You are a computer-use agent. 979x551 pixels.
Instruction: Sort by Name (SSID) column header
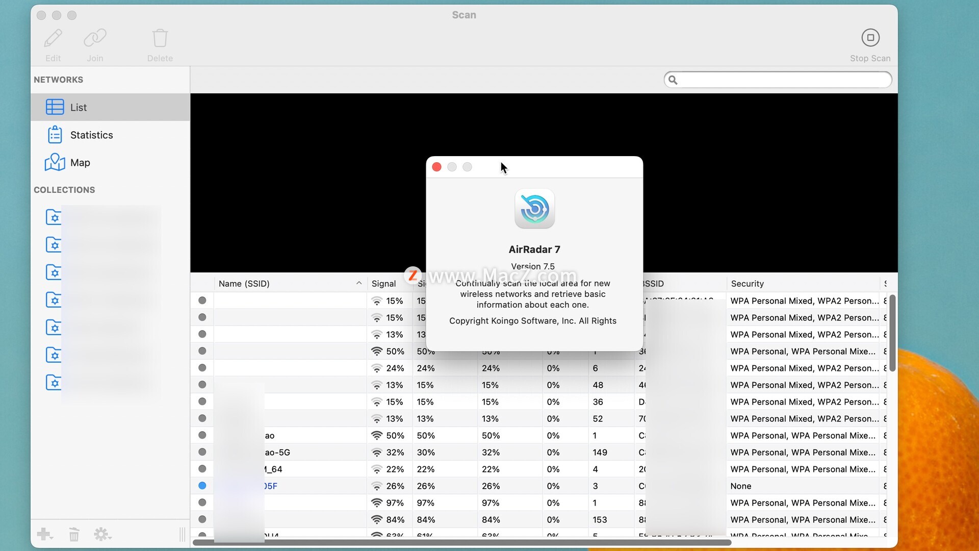(x=290, y=284)
